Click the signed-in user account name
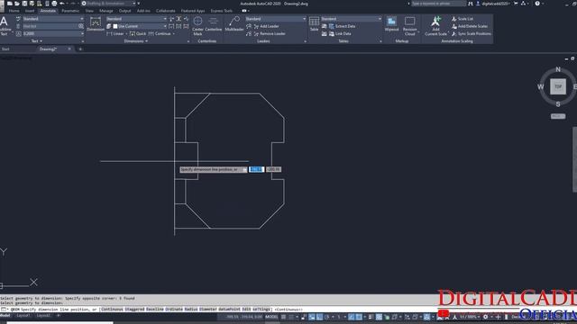 click(495, 4)
